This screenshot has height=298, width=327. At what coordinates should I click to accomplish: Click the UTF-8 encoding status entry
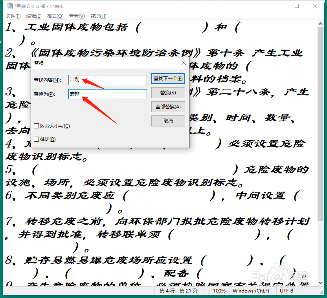pyautogui.click(x=287, y=291)
